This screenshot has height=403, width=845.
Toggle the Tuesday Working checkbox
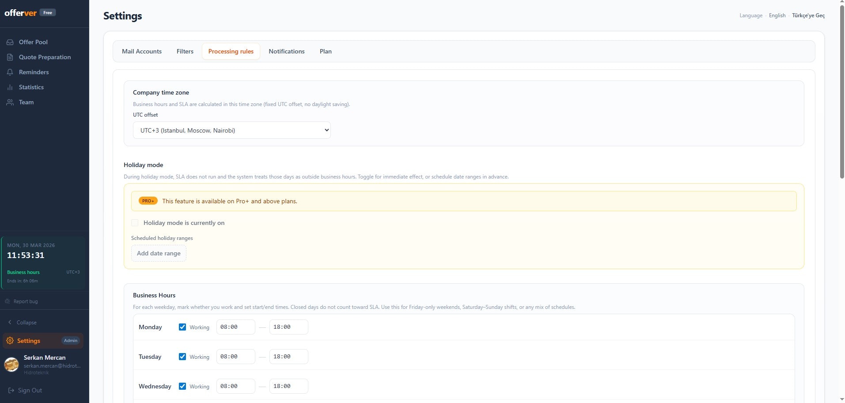point(182,357)
